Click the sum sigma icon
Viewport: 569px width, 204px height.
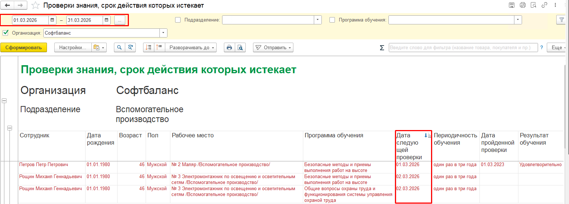(x=382, y=48)
